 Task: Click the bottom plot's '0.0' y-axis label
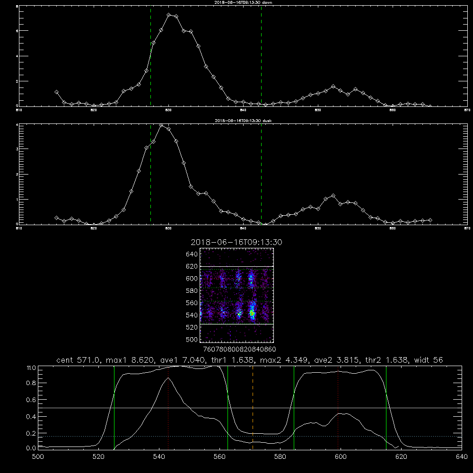31,448
